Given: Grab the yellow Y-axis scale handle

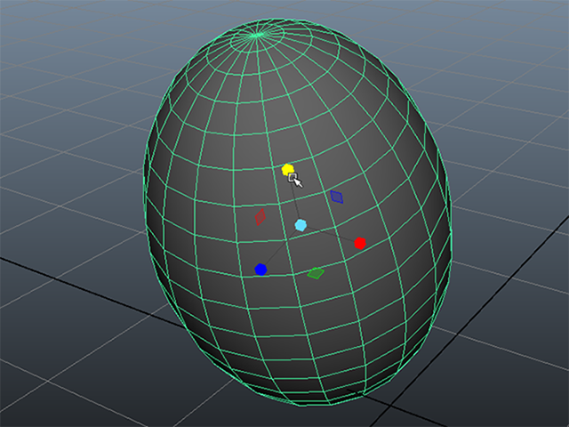Looking at the screenshot, I should pyautogui.click(x=287, y=169).
